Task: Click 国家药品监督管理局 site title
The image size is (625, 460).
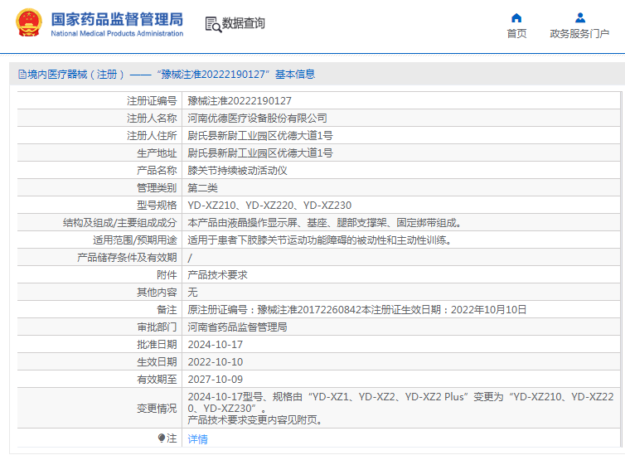Action: coord(117,19)
